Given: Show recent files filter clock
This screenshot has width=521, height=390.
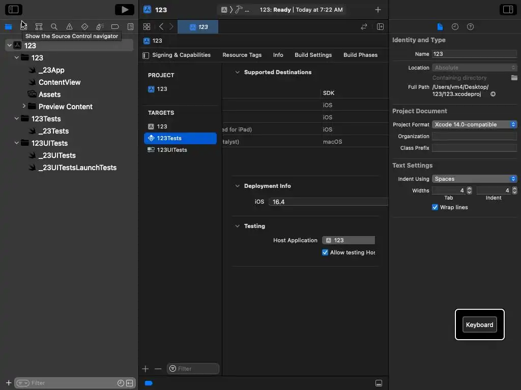Looking at the screenshot, I should coord(121,383).
